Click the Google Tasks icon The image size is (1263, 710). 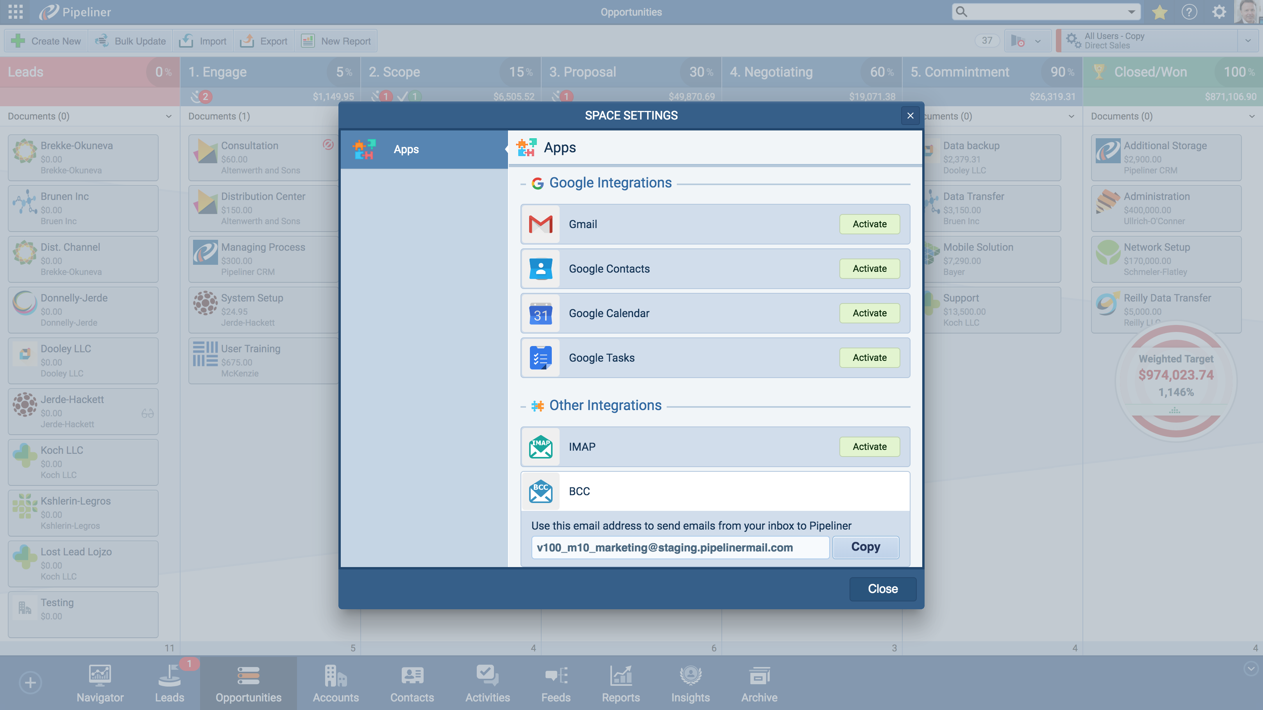(540, 358)
